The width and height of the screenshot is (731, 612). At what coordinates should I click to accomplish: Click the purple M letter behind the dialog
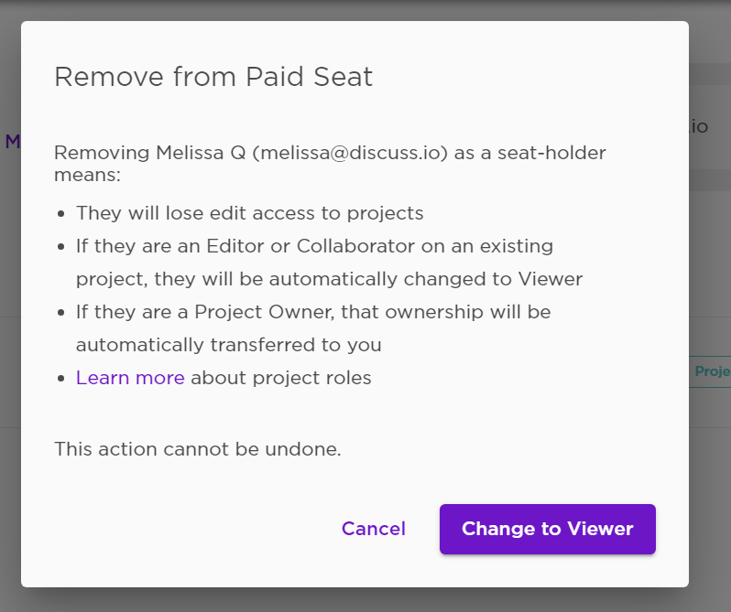click(x=12, y=142)
